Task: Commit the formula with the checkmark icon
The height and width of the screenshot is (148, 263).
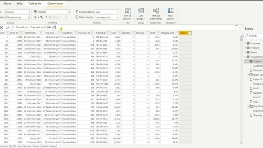Action: pyautogui.click(x=7, y=28)
